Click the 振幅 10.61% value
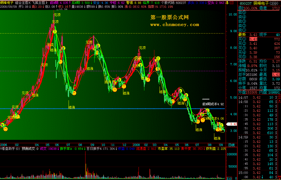 (x=248, y=70)
